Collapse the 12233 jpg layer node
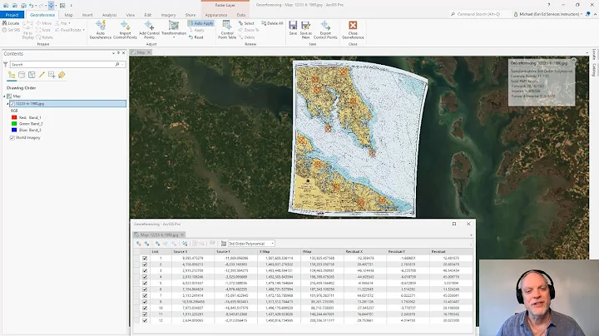 tap(7, 104)
